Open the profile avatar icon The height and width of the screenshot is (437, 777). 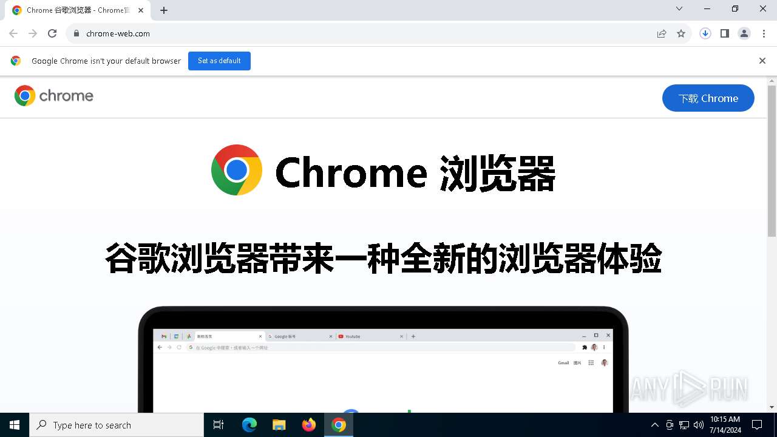pos(744,33)
